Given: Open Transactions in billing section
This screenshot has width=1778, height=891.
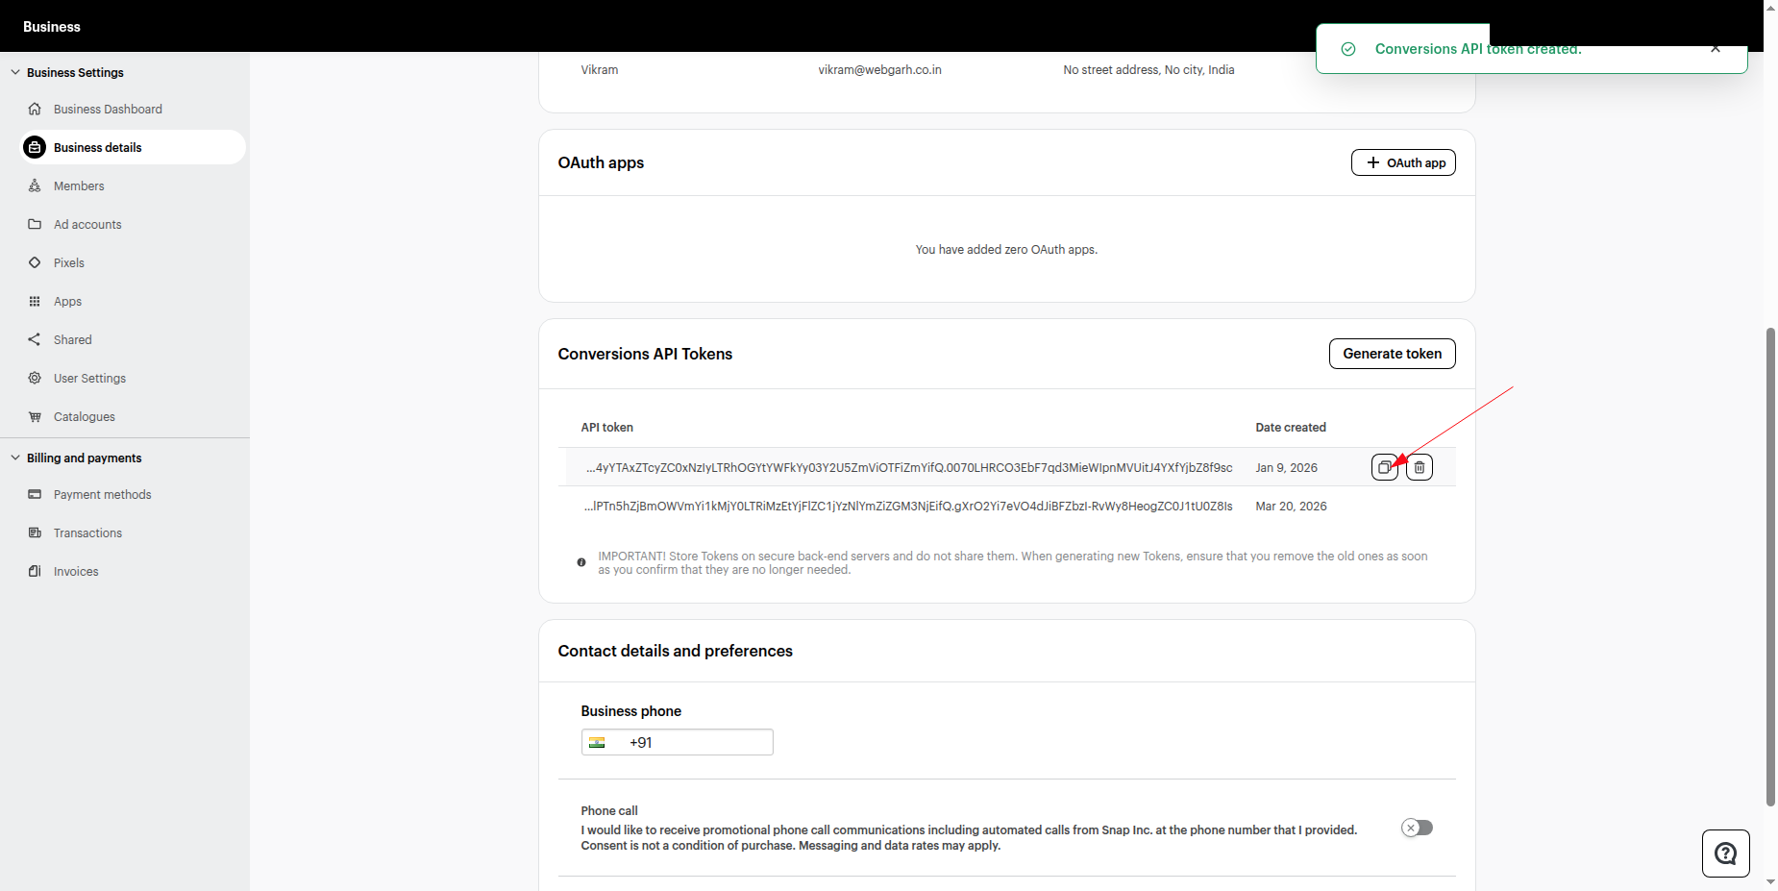Looking at the screenshot, I should click(87, 532).
